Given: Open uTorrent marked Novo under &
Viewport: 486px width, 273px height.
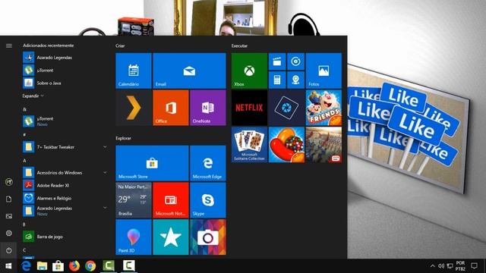Looking at the screenshot, I should 65,121.
